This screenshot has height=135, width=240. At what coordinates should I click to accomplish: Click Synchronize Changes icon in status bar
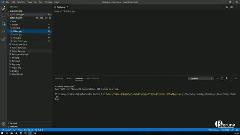[x=14, y=130]
